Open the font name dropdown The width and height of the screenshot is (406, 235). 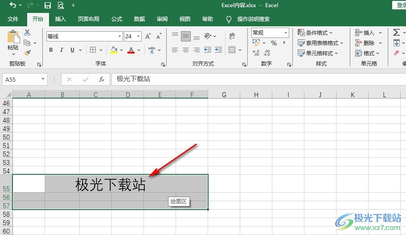click(x=119, y=37)
